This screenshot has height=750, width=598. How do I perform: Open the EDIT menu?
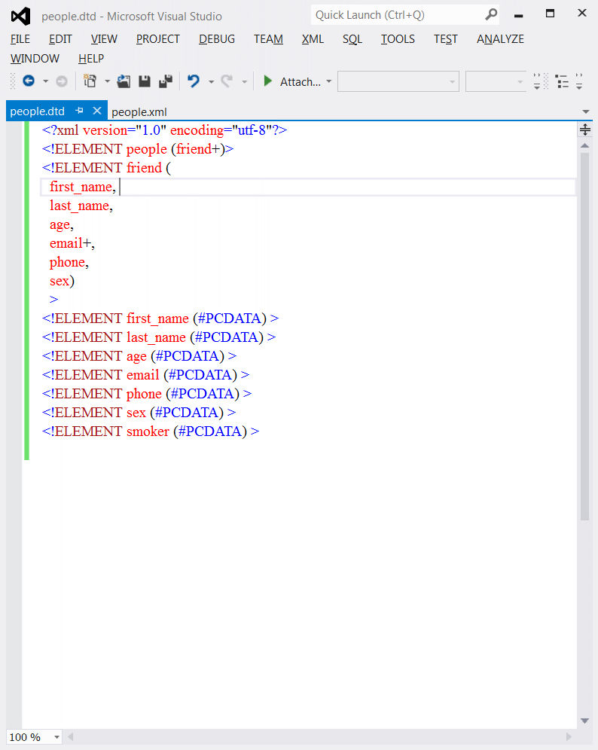(x=60, y=39)
